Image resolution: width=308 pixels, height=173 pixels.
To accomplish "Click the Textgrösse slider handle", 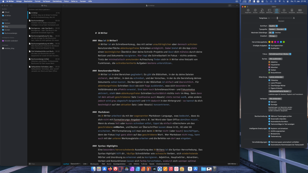I will [x=277, y=18].
